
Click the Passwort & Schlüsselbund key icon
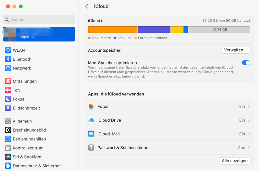pyautogui.click(x=91, y=147)
